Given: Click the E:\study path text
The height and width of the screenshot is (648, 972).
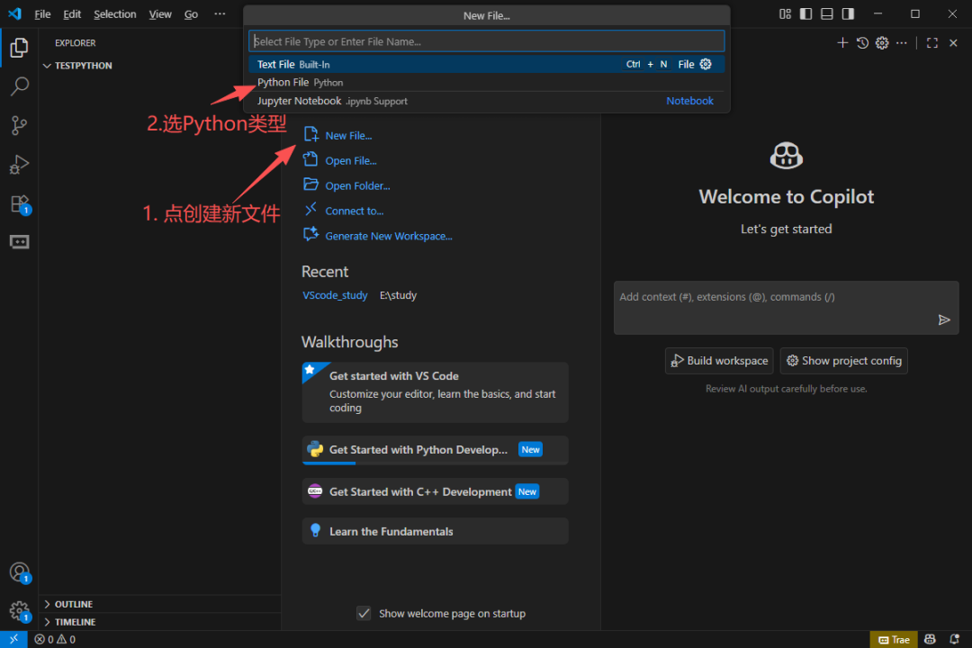Looking at the screenshot, I should [x=398, y=295].
